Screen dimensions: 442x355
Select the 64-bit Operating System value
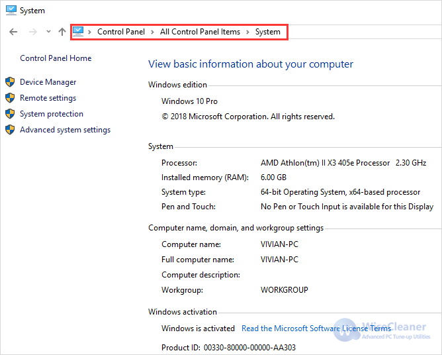point(340,192)
